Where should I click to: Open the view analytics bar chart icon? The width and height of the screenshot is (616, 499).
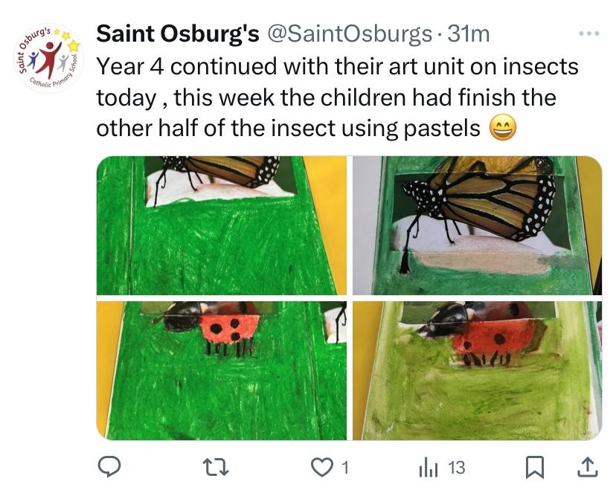click(429, 467)
